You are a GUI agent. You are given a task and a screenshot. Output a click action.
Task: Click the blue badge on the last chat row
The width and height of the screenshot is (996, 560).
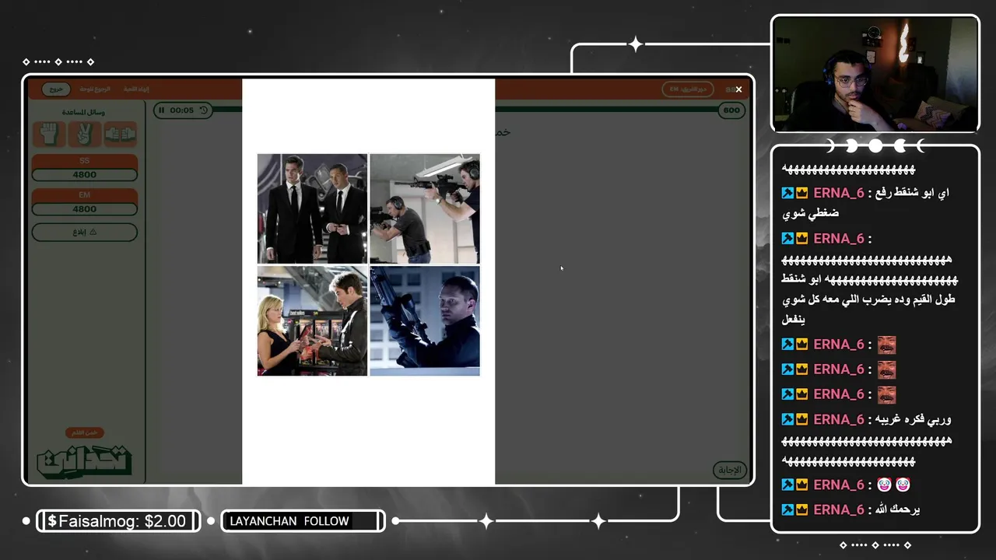[787, 509]
